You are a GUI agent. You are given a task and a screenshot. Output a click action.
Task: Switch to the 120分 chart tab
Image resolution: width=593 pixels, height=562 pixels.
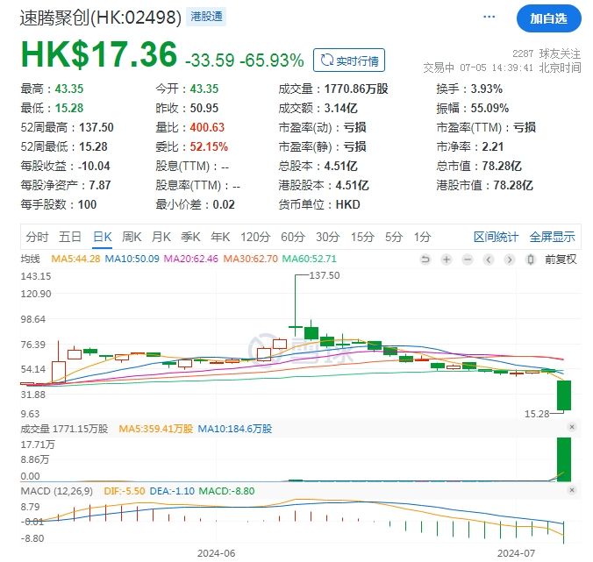click(255, 237)
